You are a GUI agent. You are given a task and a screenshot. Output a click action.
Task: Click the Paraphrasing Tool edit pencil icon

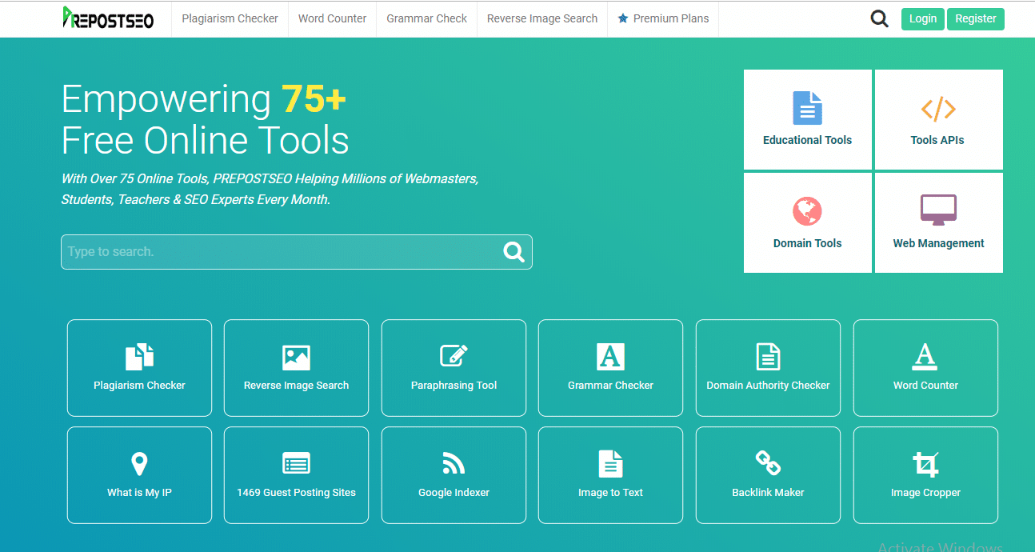[454, 356]
